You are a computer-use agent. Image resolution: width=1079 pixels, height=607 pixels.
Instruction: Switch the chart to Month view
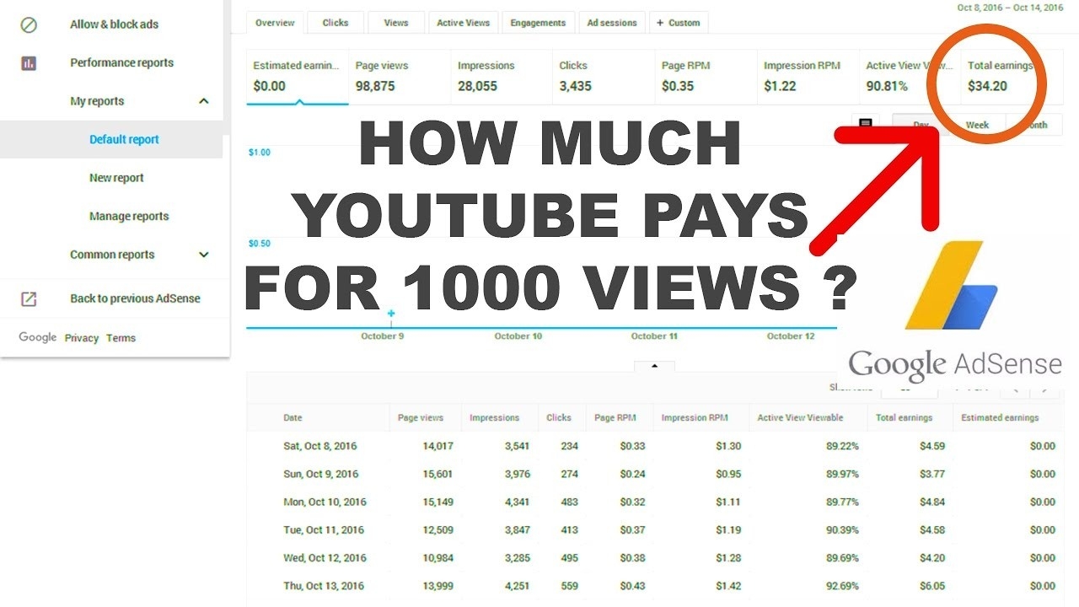(x=1033, y=124)
